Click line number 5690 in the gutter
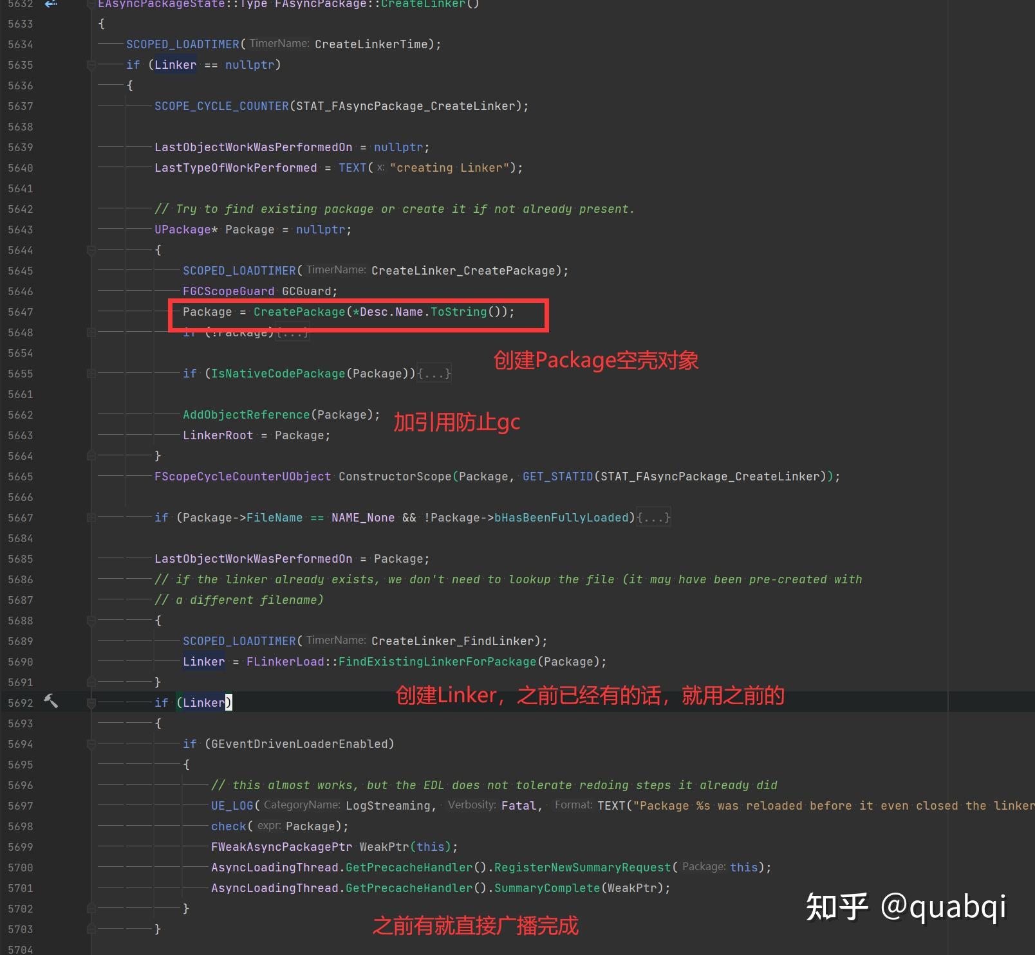This screenshot has height=955, width=1035. pos(21,662)
